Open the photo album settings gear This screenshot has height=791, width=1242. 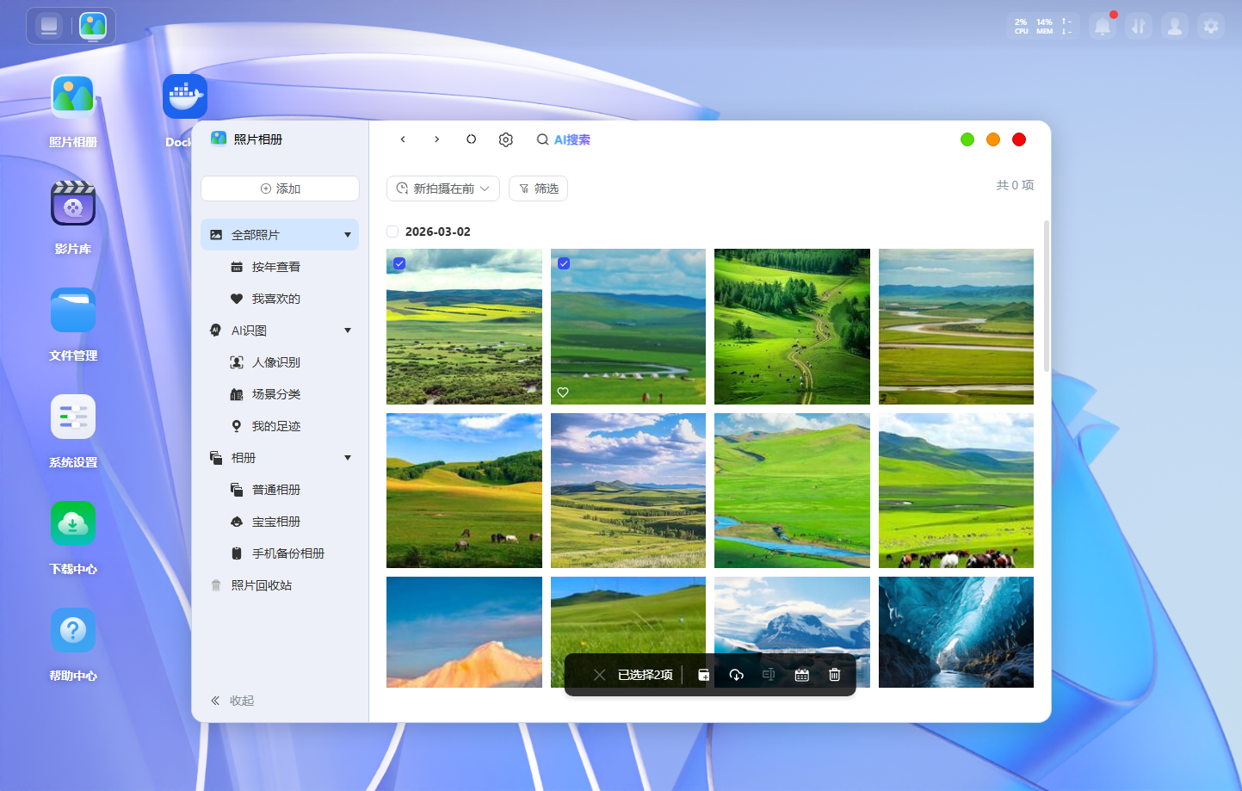[506, 139]
